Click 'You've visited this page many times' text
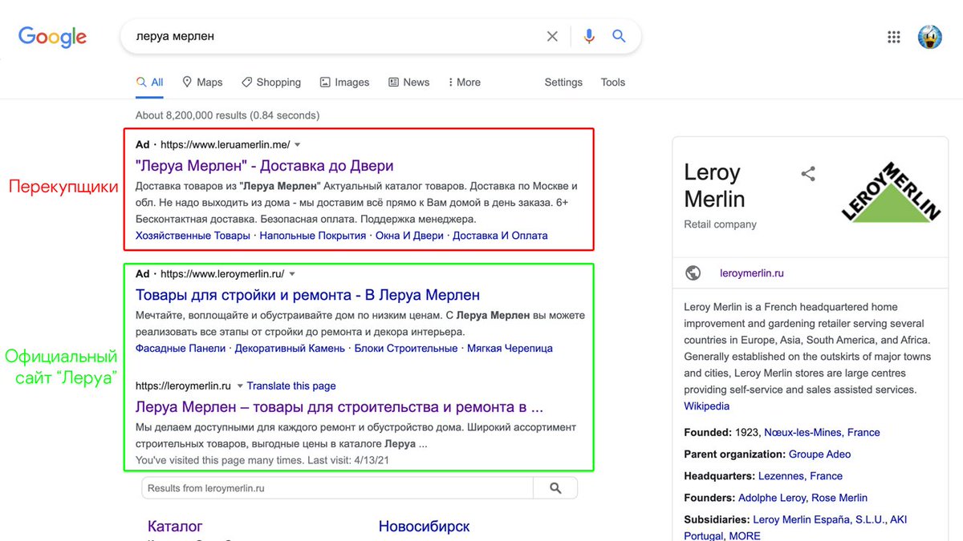963x541 pixels. (x=263, y=460)
